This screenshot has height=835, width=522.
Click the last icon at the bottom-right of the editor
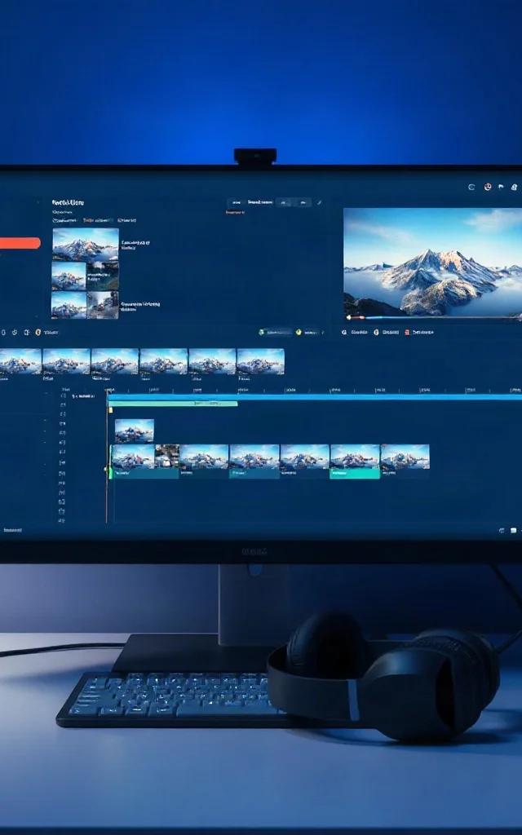coord(514,531)
